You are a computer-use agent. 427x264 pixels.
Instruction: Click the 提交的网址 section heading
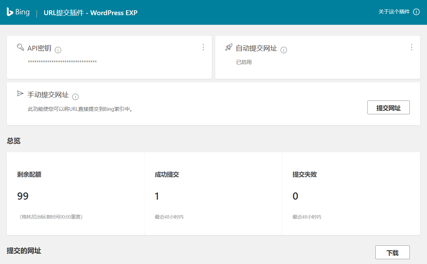coord(24,251)
